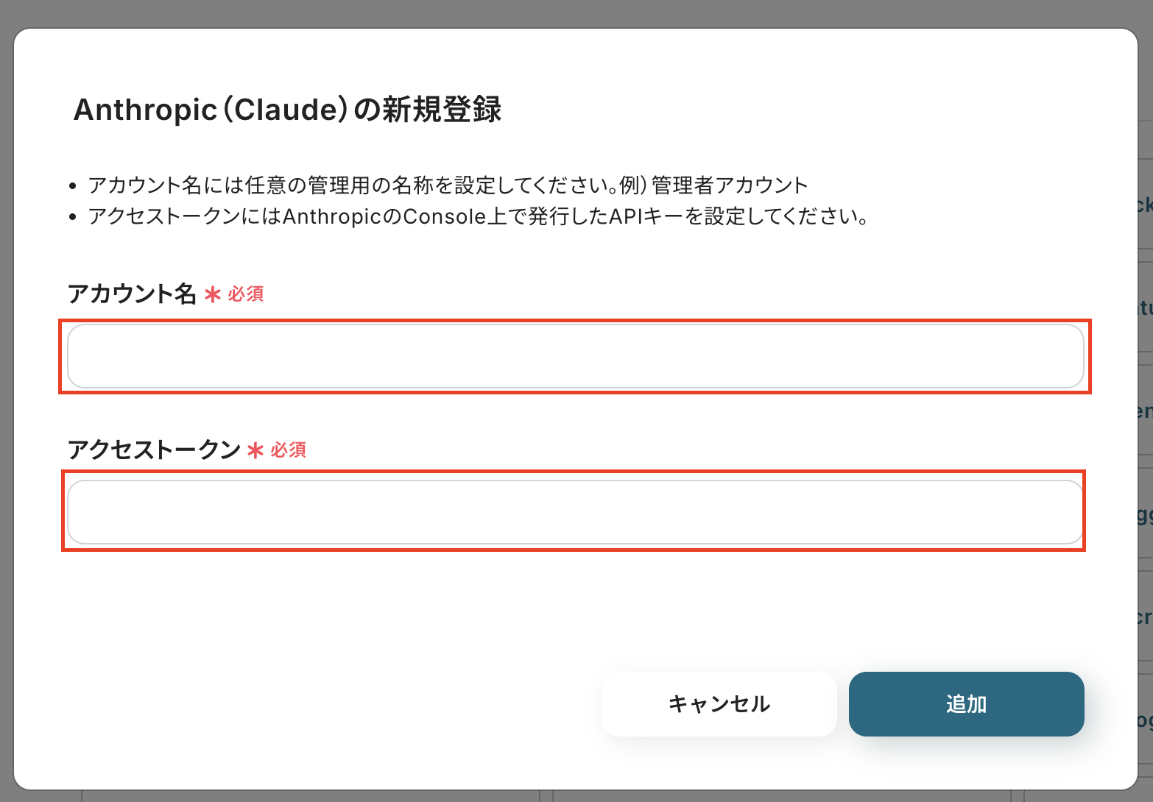Click the first bullet point marker

[x=72, y=185]
